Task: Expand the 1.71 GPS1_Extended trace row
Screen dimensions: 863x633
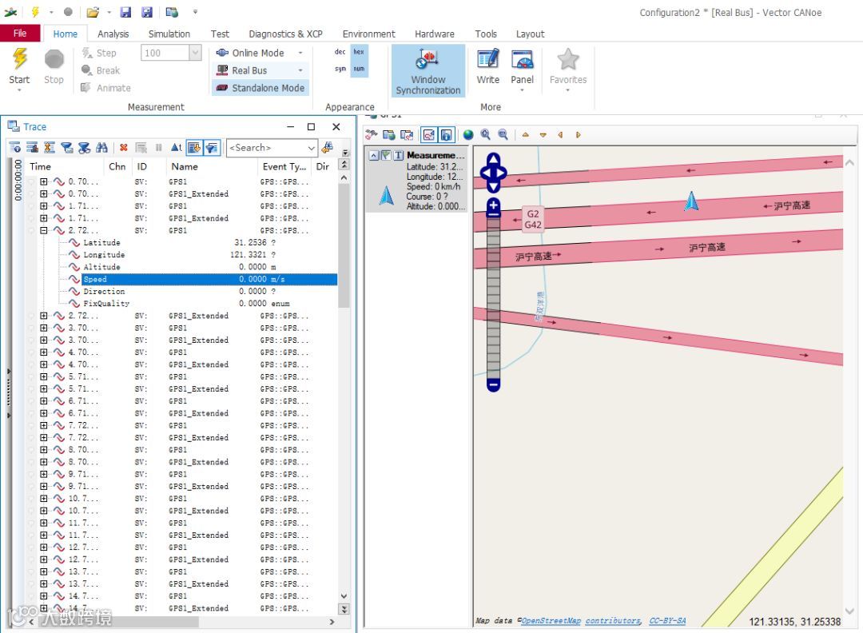Action: pos(43,218)
